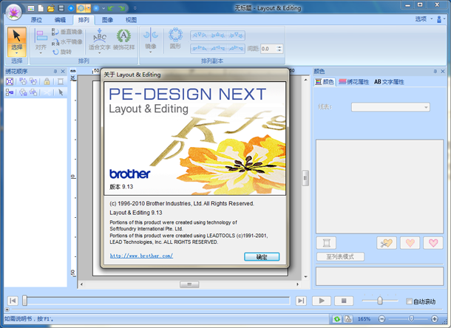
Task: Click the scissors icon in 绣花顺序 panel
Action: tap(47, 92)
